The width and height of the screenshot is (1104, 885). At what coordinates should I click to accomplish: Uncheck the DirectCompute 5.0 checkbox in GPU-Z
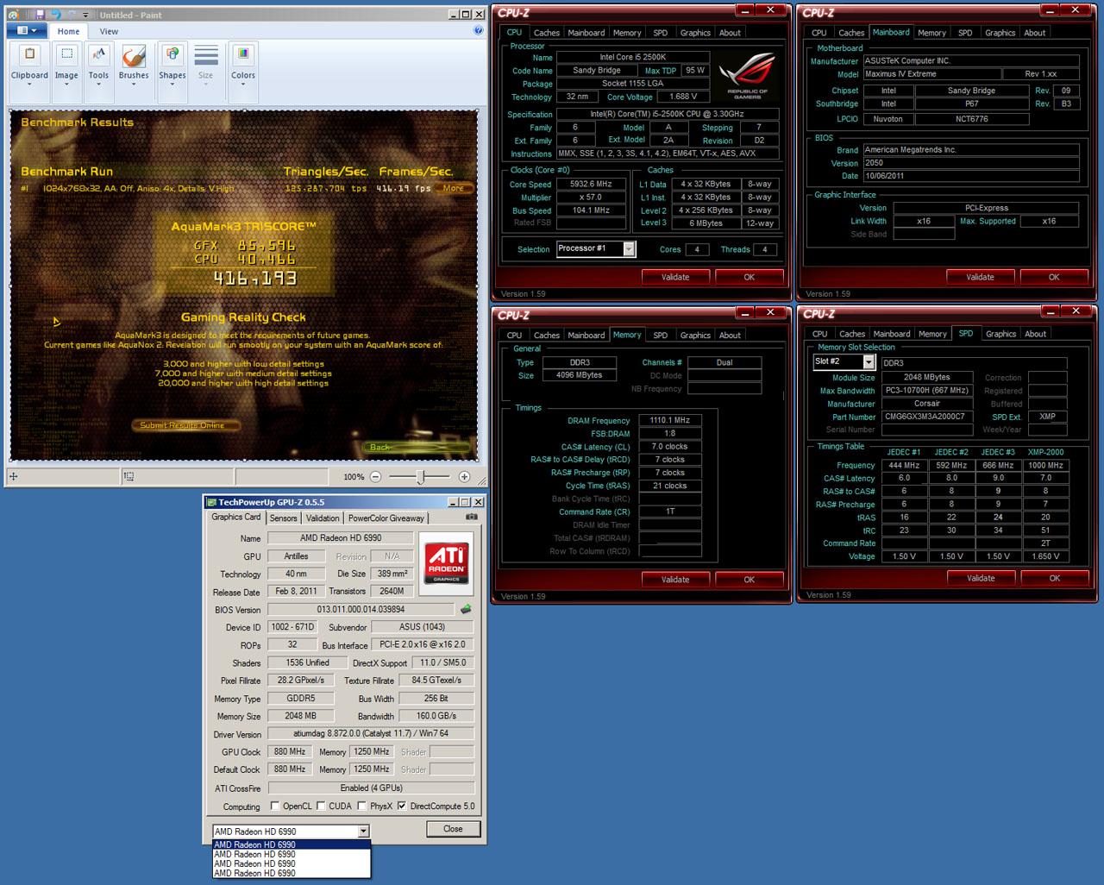[x=402, y=807]
